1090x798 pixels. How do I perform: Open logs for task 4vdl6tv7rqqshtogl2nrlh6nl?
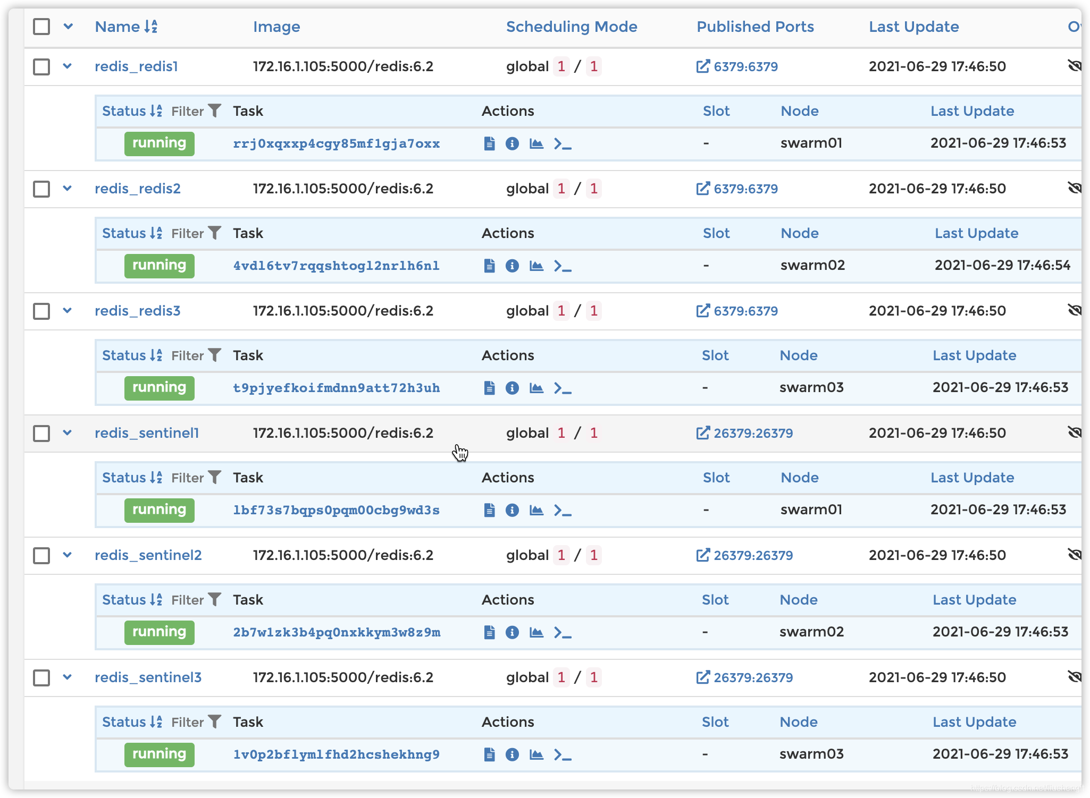coord(490,266)
